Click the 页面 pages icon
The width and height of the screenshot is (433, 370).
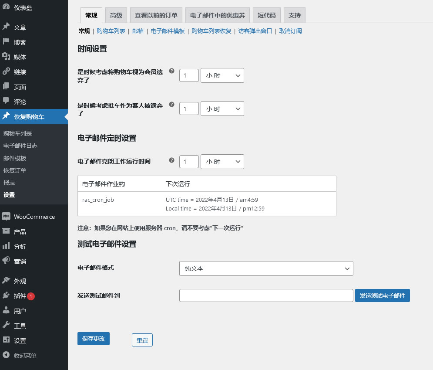point(6,86)
